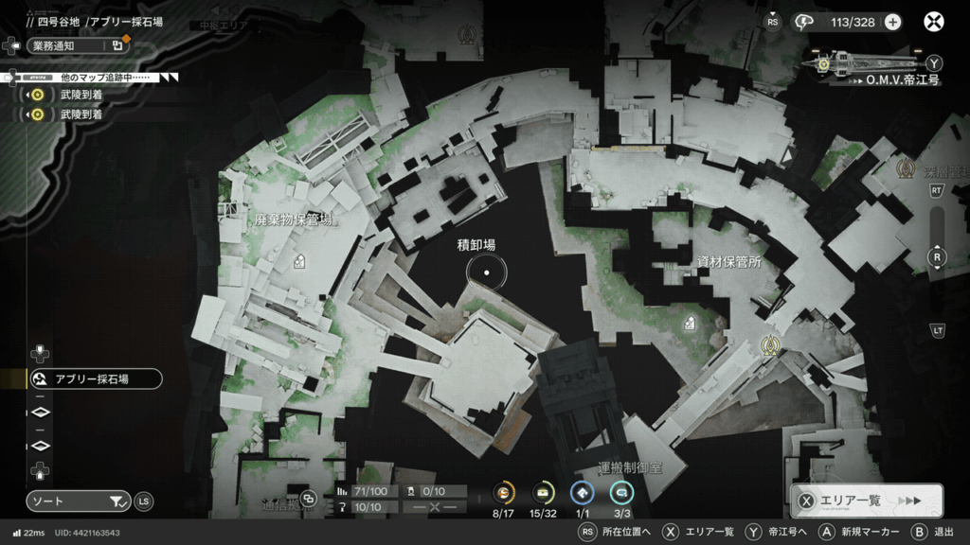Click the blue 1/1 tracker icon
The image size is (970, 545).
point(583,493)
